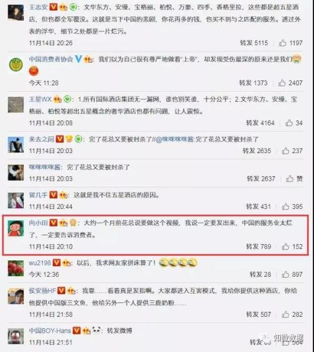Open 中国消费者协会 profile link

coord(51,59)
